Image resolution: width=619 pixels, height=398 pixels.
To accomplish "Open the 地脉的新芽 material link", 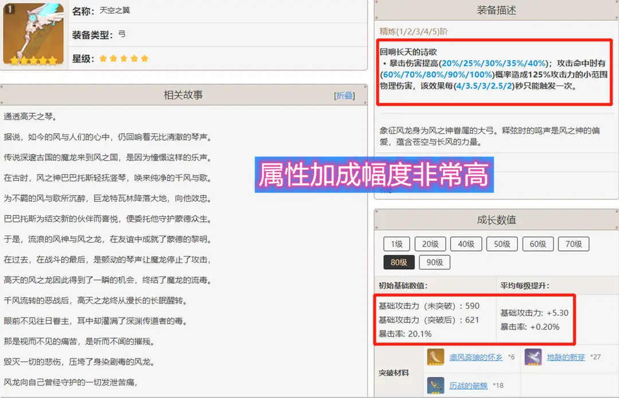I will coord(566,357).
